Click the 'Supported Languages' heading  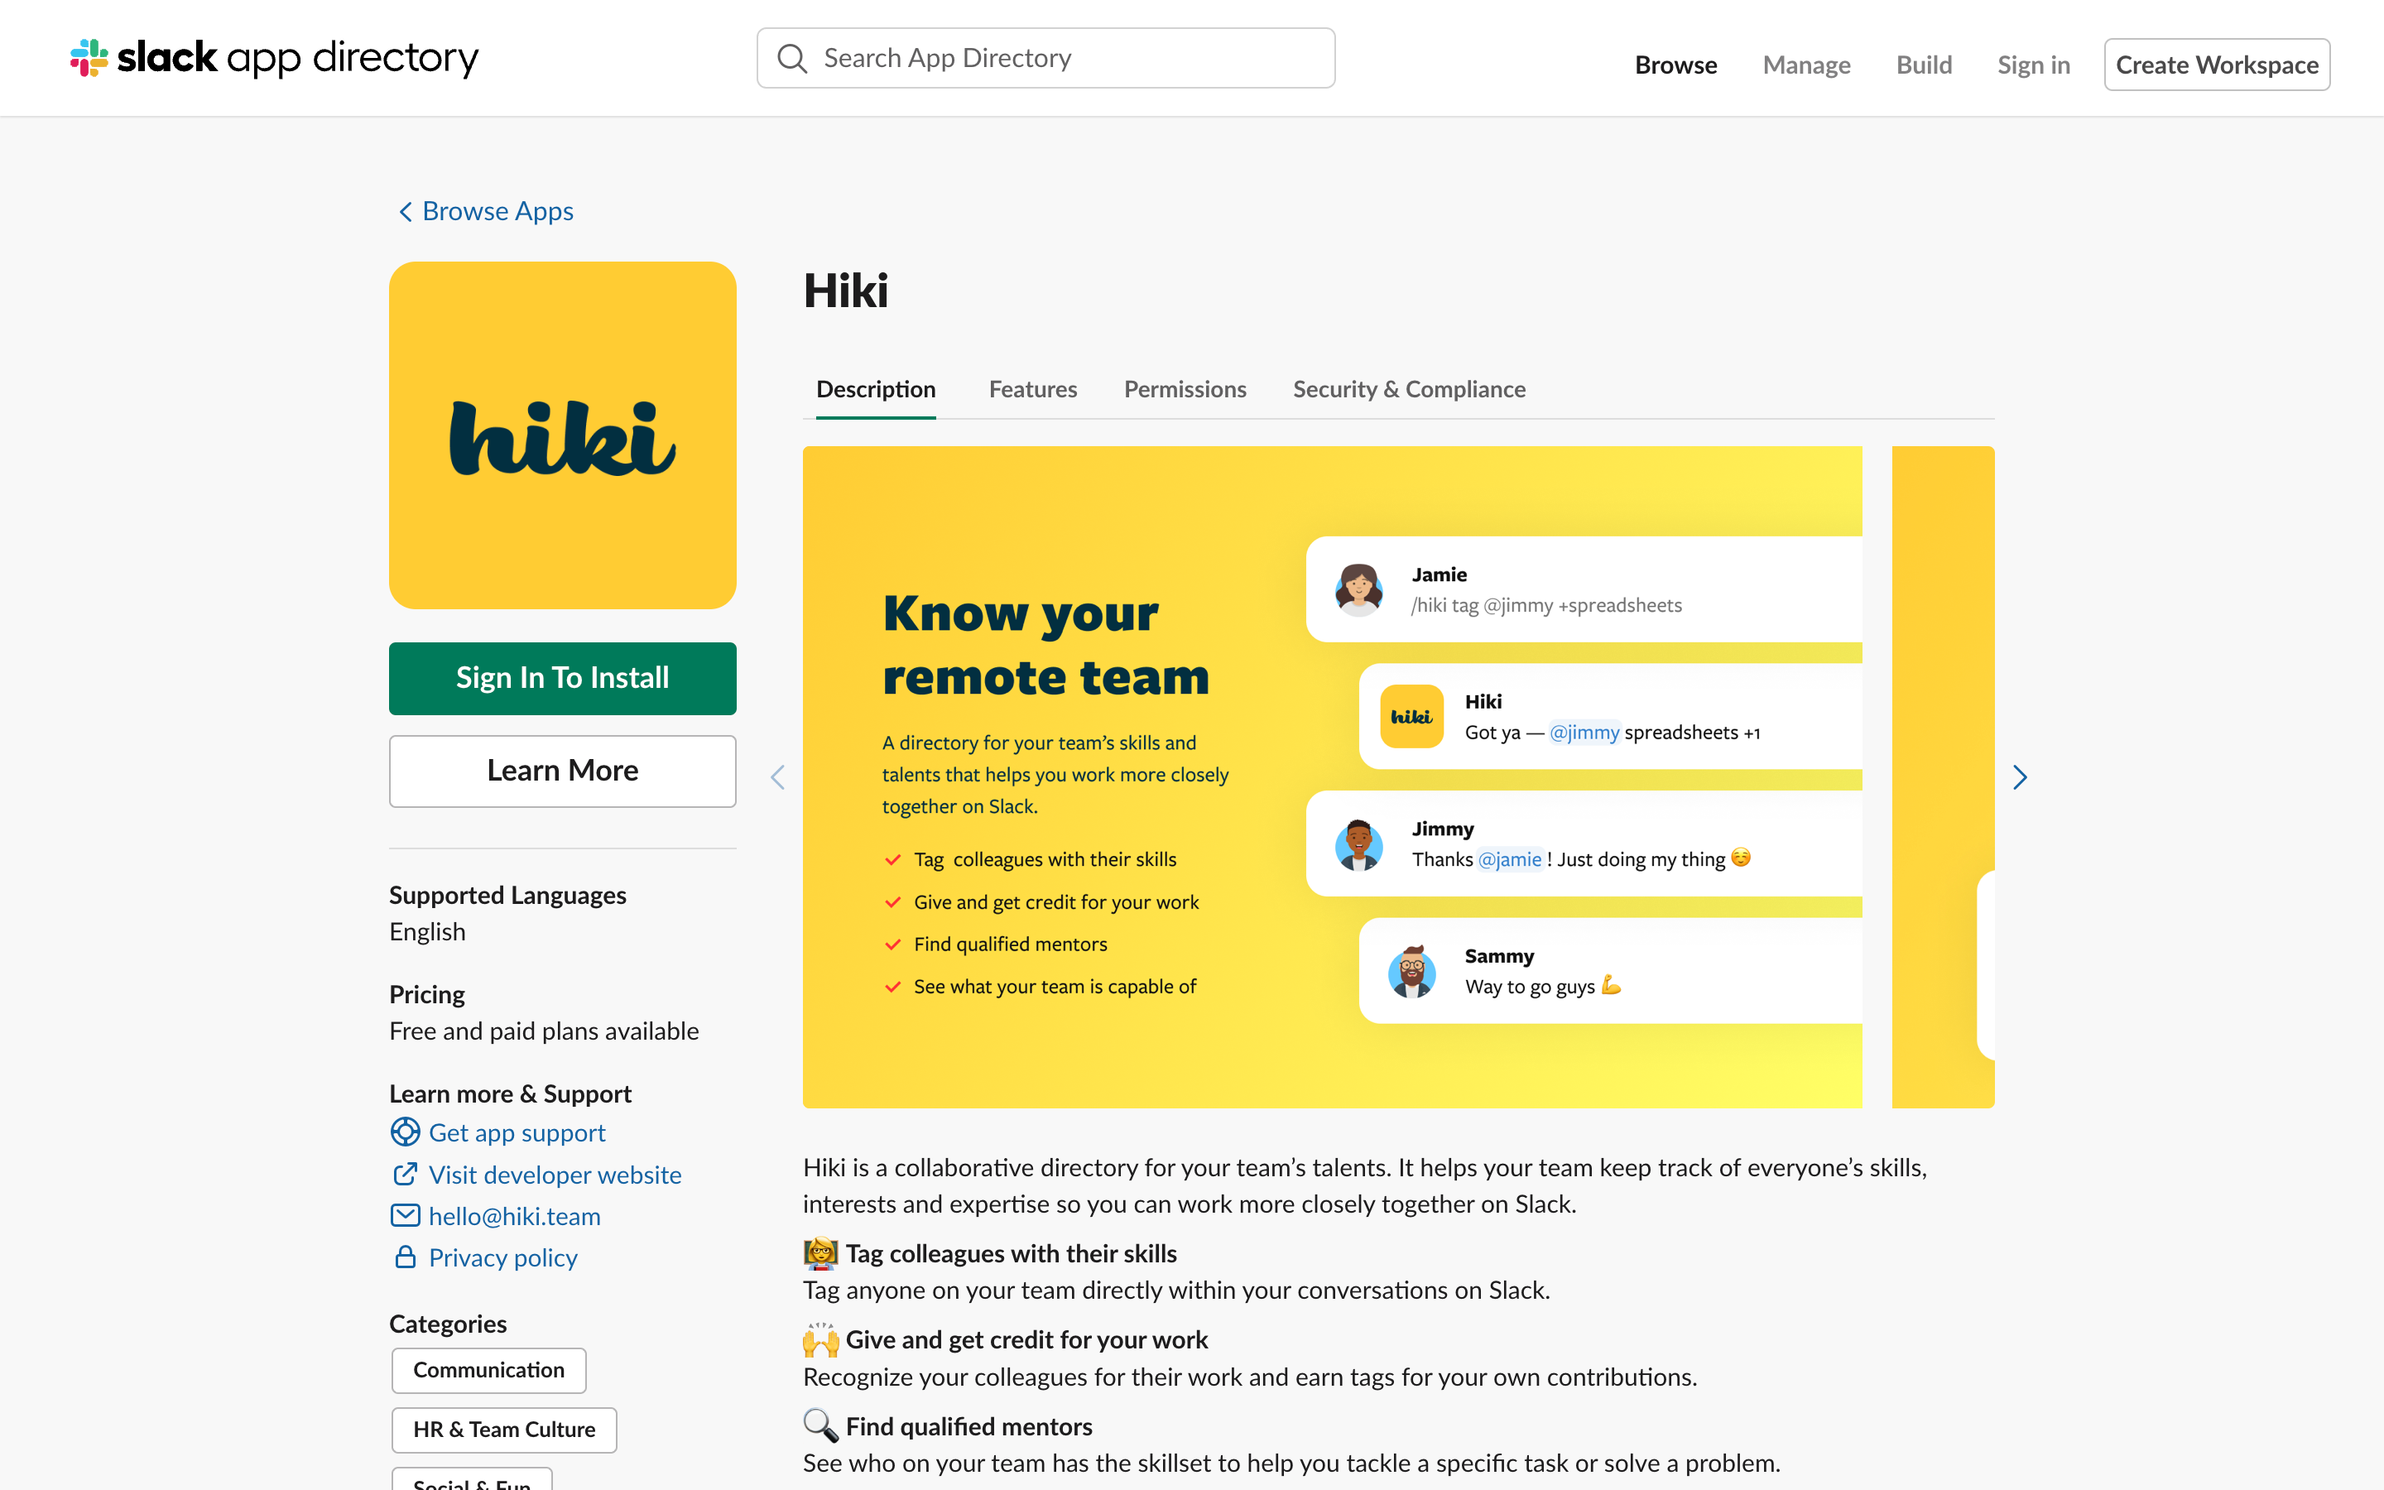click(507, 895)
